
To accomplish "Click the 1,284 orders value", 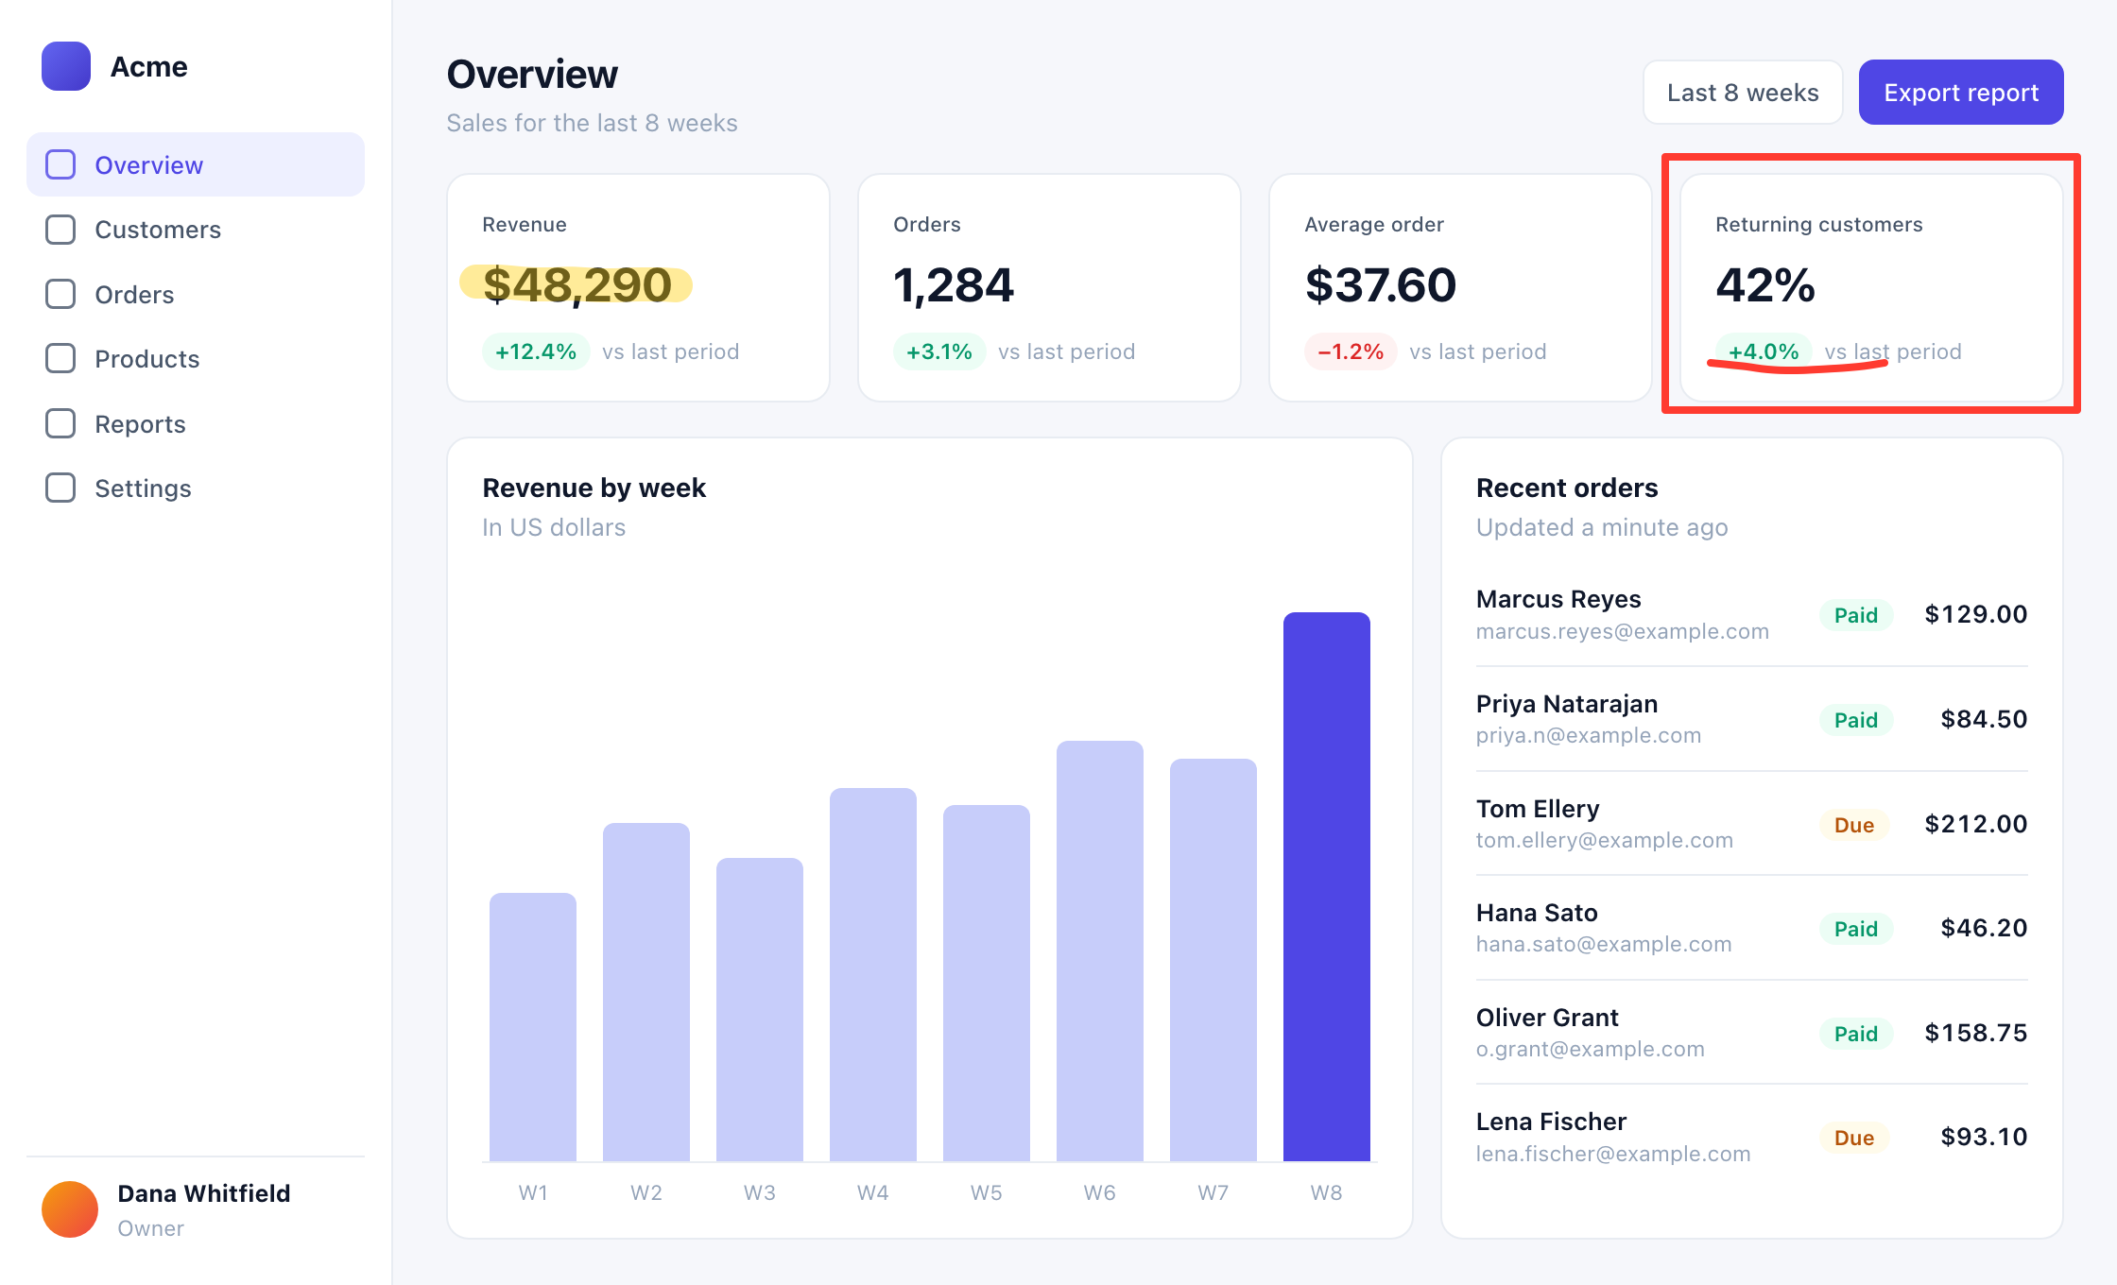I will click(x=954, y=285).
